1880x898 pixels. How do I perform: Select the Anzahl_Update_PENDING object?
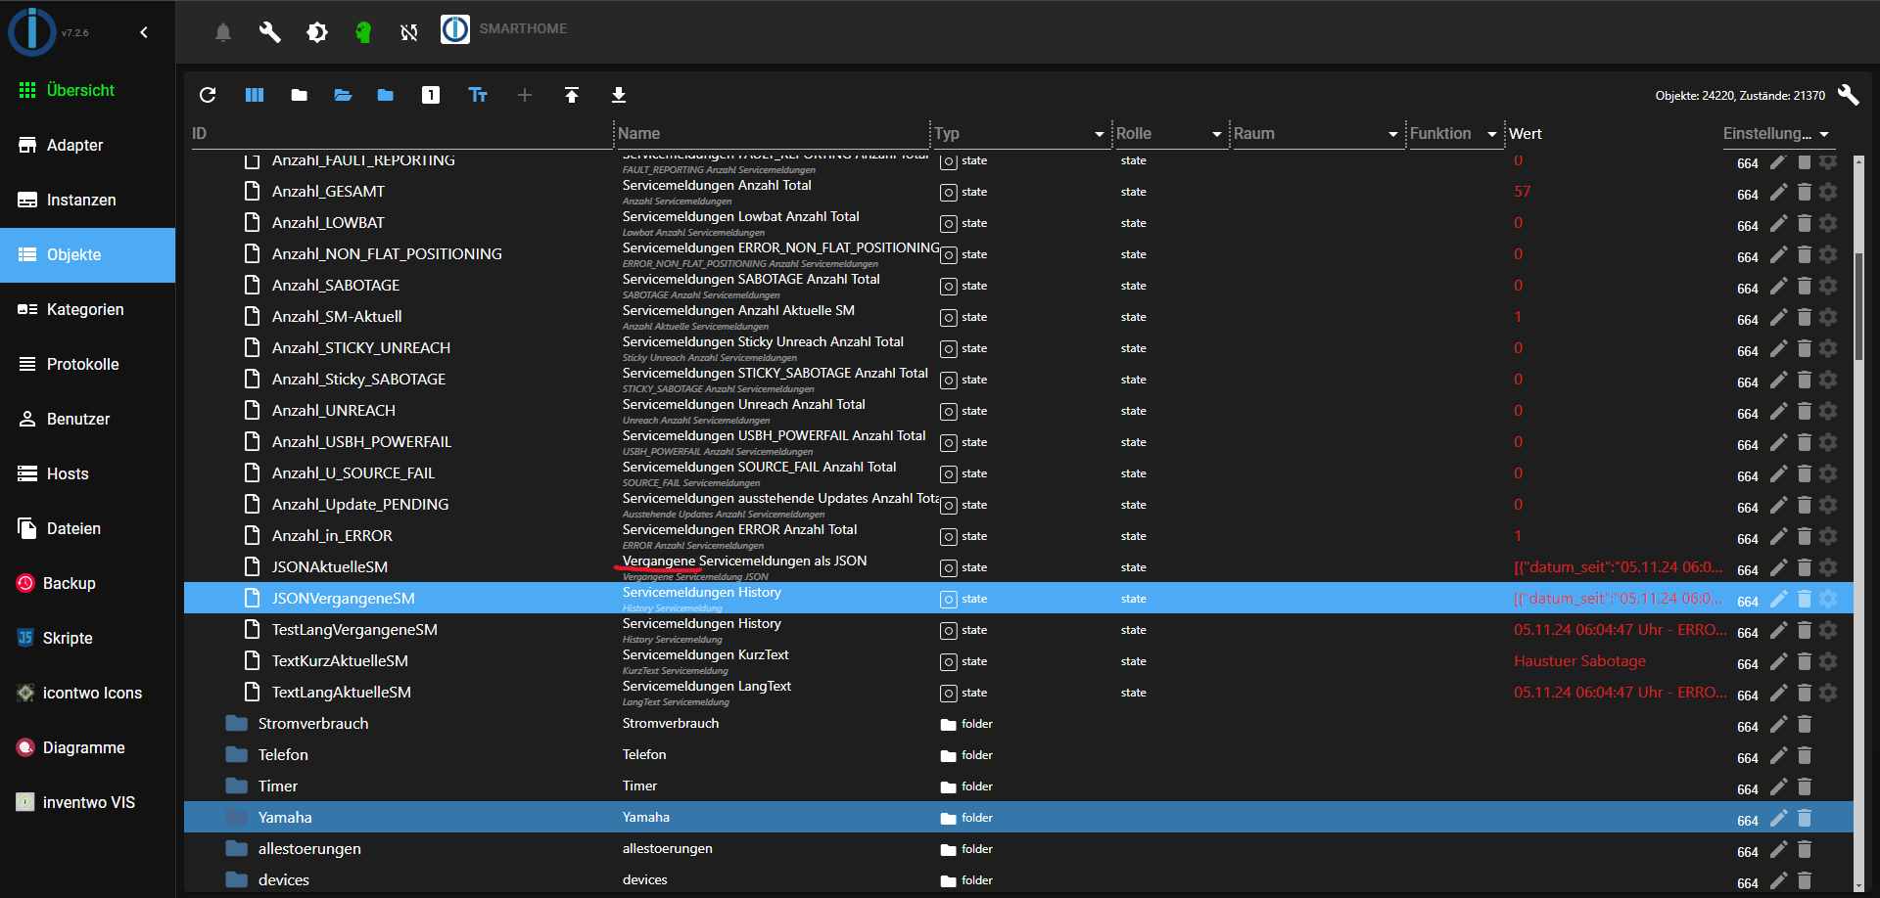[1018, 505]
